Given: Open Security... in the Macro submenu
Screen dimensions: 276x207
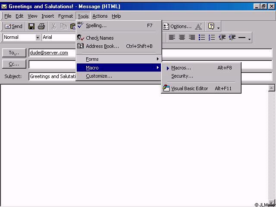Looking at the screenshot, I should [182, 76].
